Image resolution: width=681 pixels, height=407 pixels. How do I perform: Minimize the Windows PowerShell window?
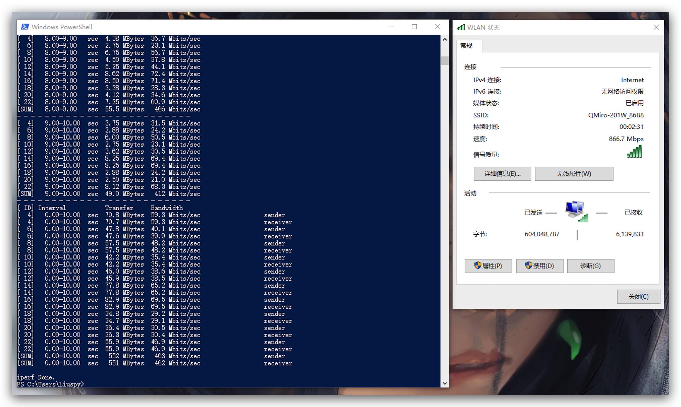(392, 27)
